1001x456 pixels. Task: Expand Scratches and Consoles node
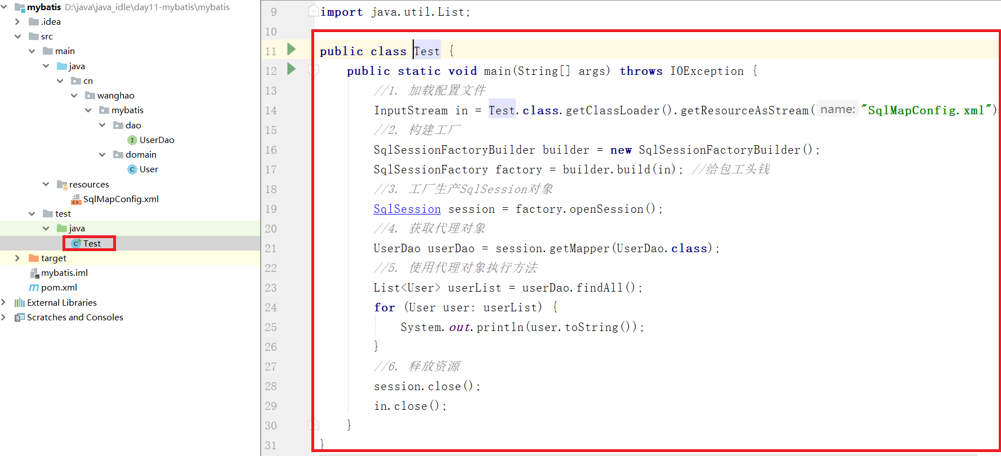(4, 318)
